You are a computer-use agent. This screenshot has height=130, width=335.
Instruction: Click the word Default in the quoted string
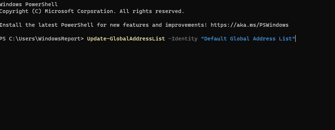215,39
